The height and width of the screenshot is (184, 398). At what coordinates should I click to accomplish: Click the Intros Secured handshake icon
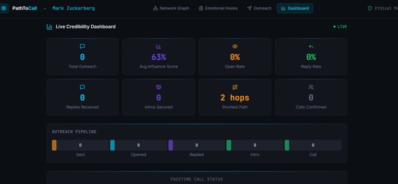point(159,87)
